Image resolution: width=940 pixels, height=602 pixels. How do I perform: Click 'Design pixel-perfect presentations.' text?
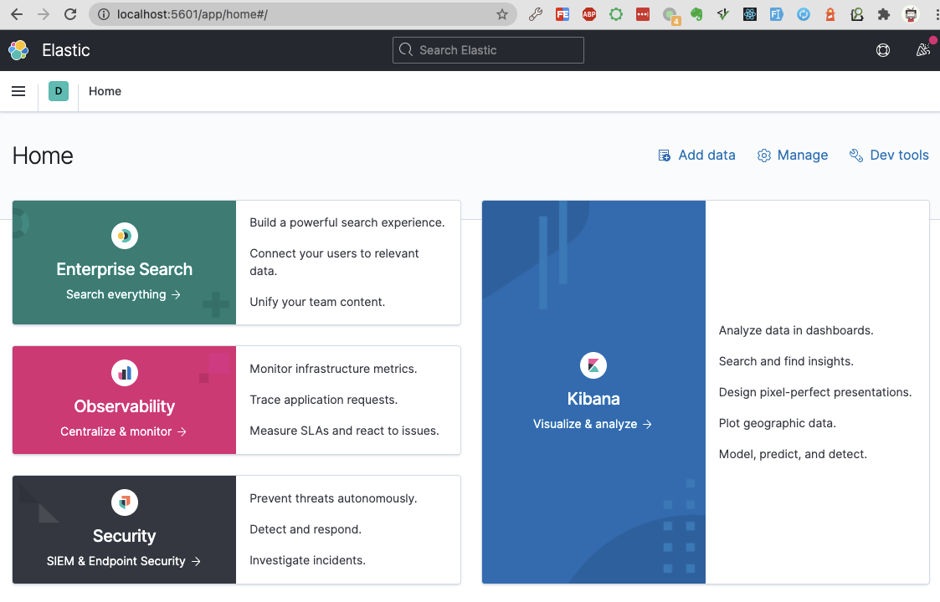(x=815, y=392)
